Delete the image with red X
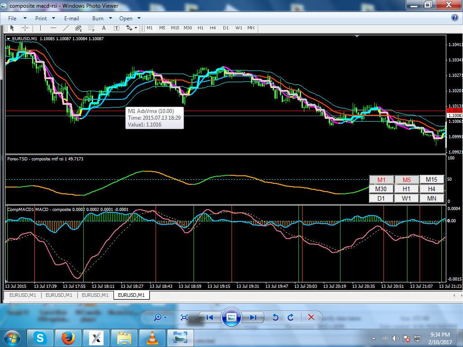463x347 pixels. 311,317
